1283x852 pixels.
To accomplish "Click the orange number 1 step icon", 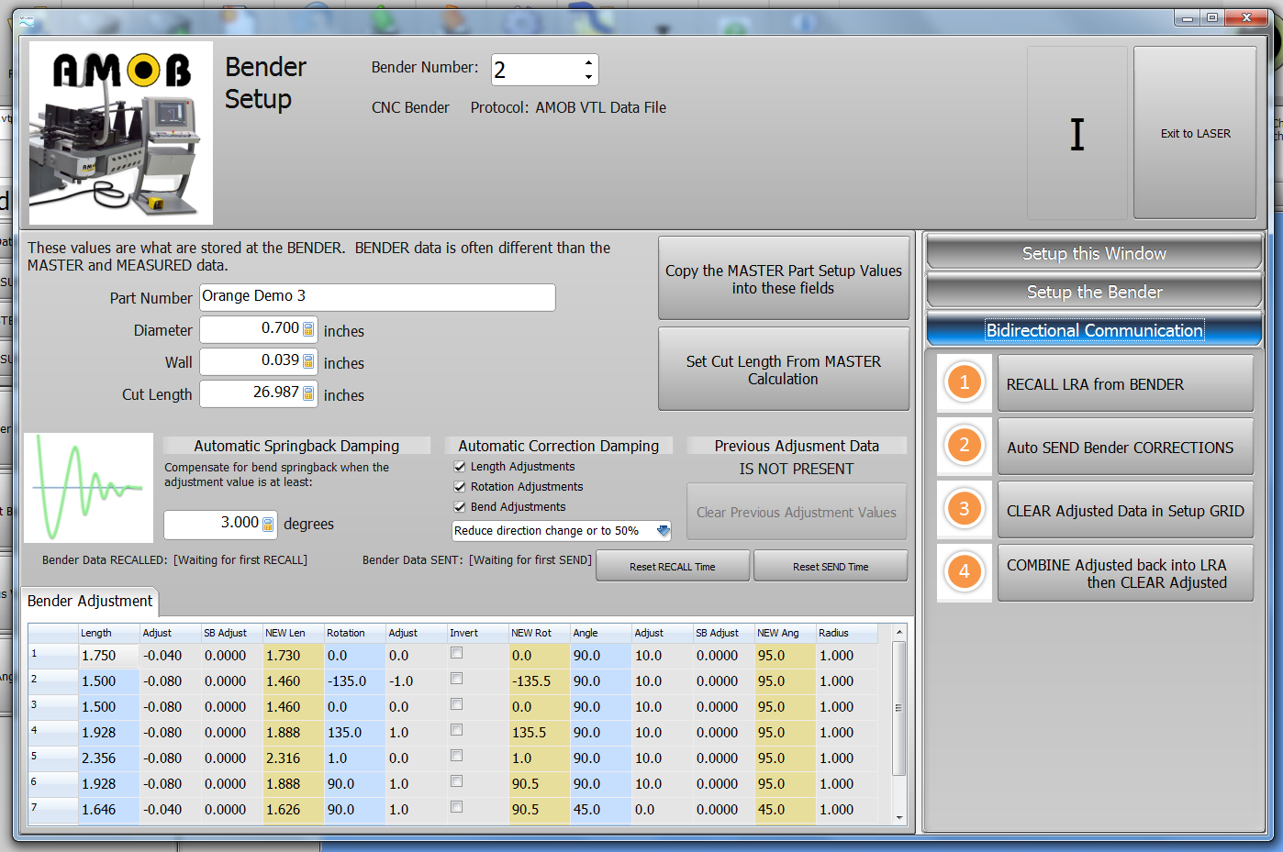I will click(964, 382).
